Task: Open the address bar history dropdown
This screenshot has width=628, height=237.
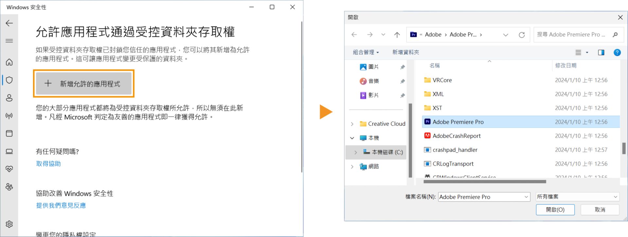Action: pyautogui.click(x=505, y=35)
